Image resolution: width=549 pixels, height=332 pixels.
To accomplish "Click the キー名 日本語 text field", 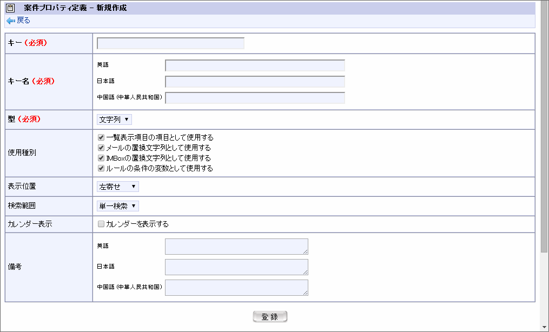I will coord(255,82).
